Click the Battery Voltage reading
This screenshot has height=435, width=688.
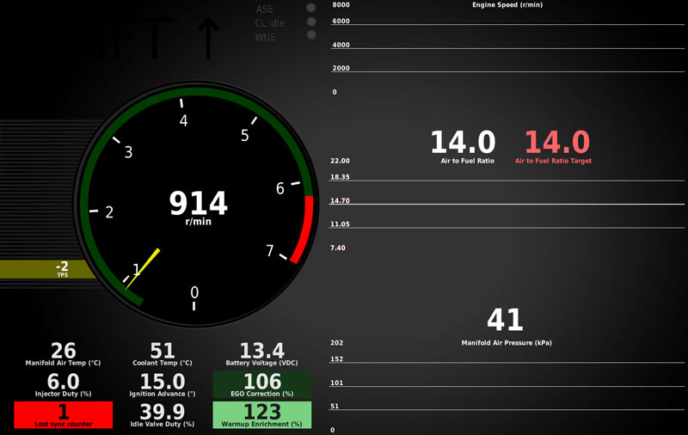click(262, 351)
